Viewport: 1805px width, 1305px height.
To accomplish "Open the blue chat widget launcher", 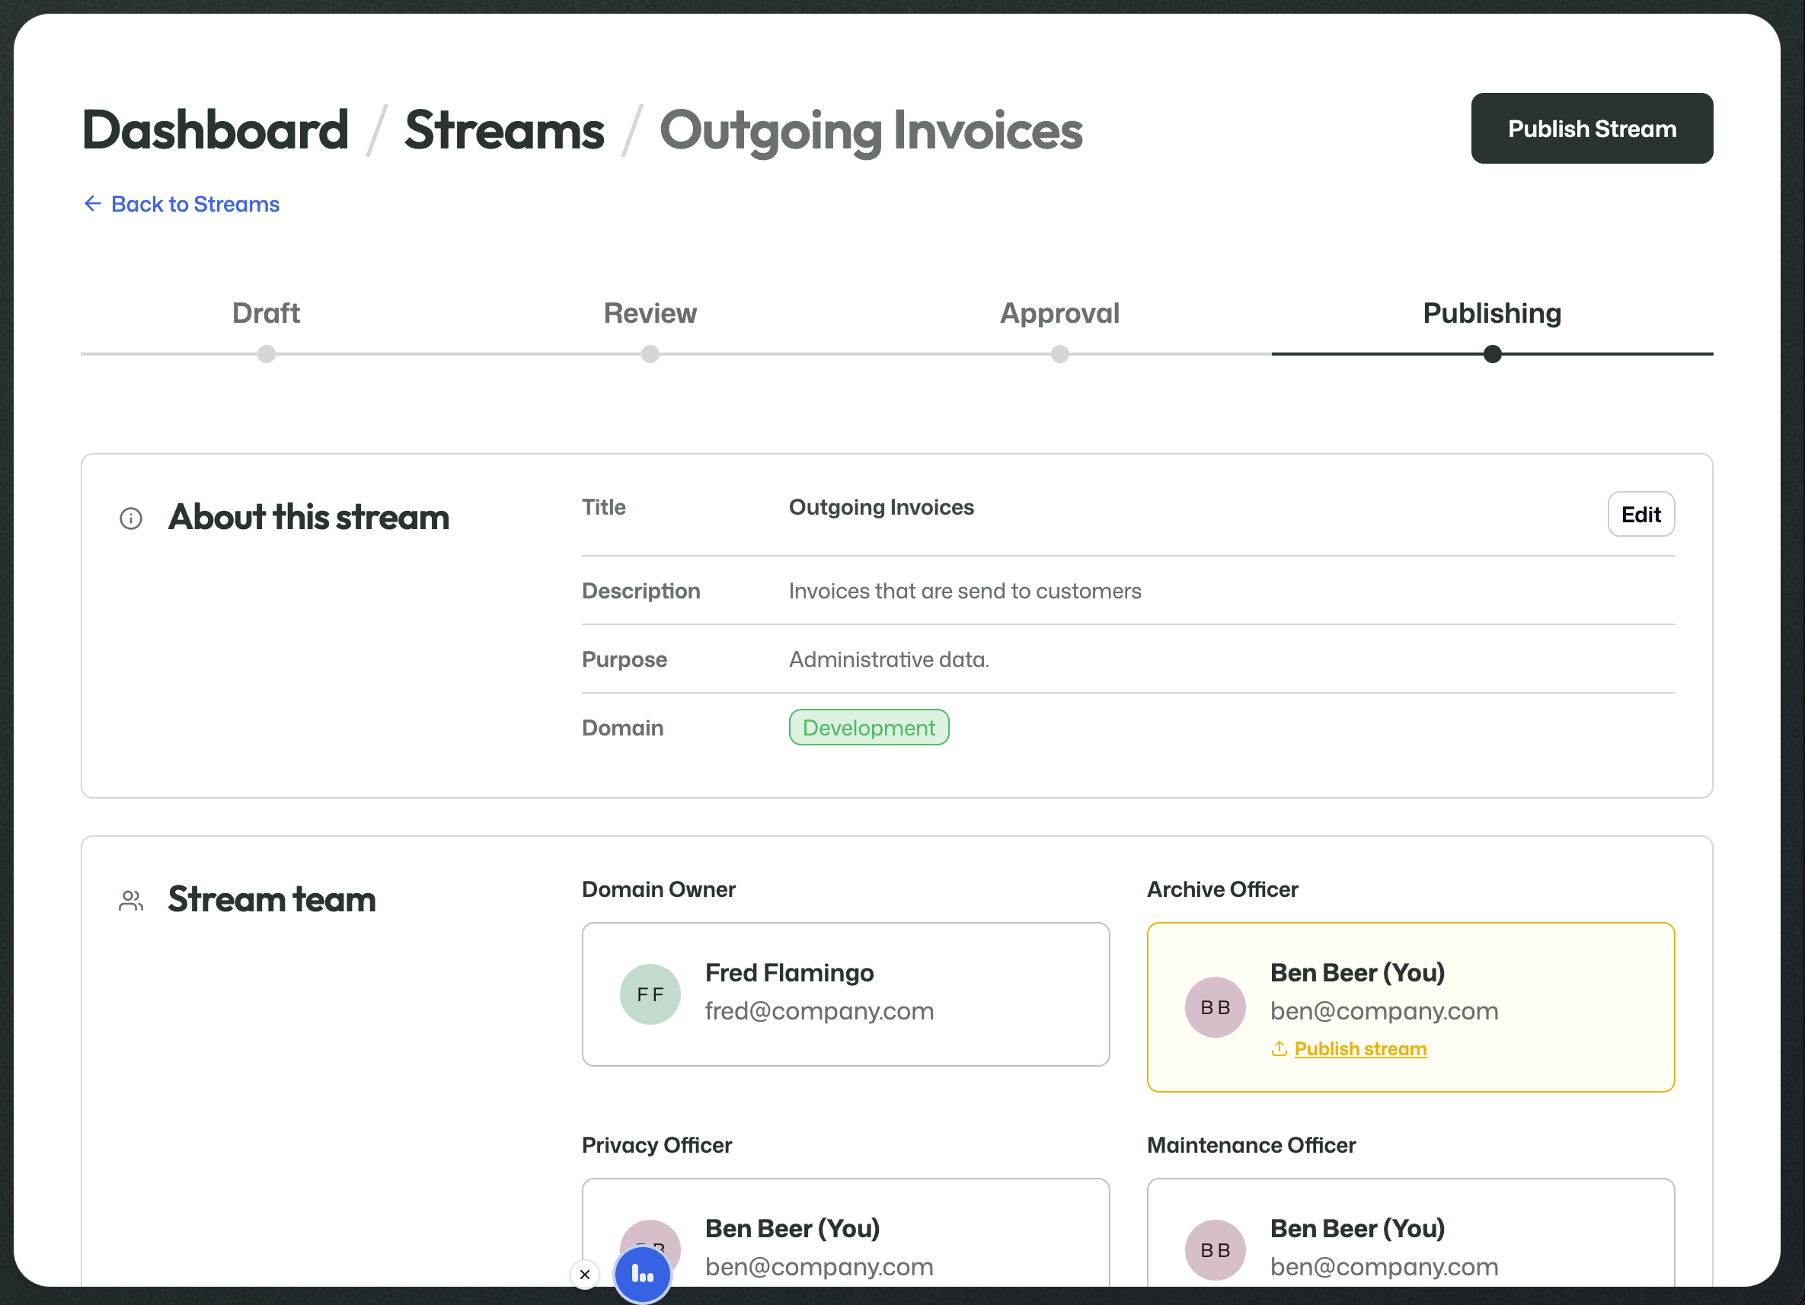I will [642, 1274].
